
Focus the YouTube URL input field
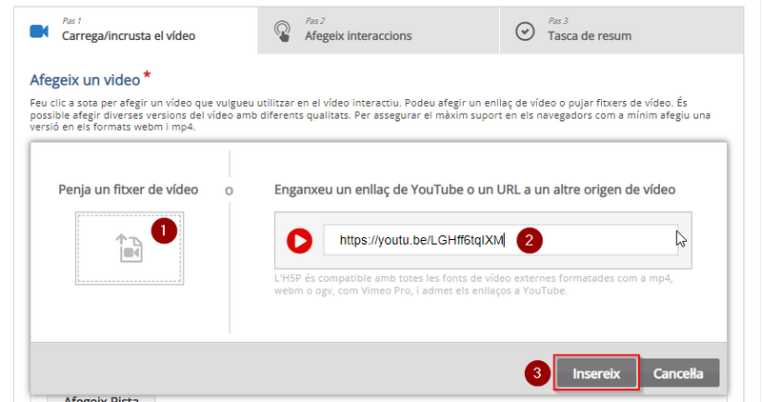pos(501,240)
